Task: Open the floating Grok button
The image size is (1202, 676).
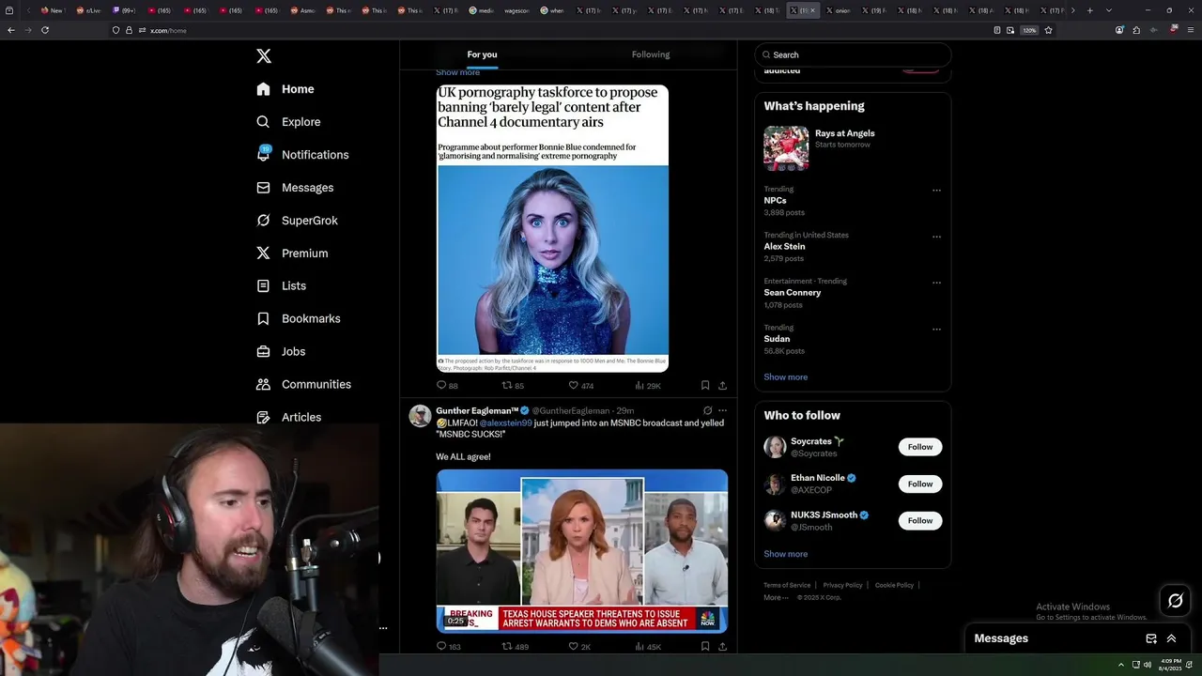Action: (x=1175, y=601)
